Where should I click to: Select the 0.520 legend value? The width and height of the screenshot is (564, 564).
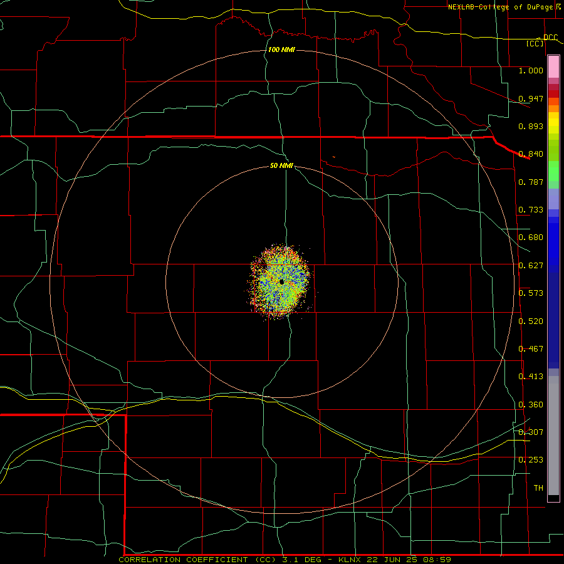click(x=531, y=321)
